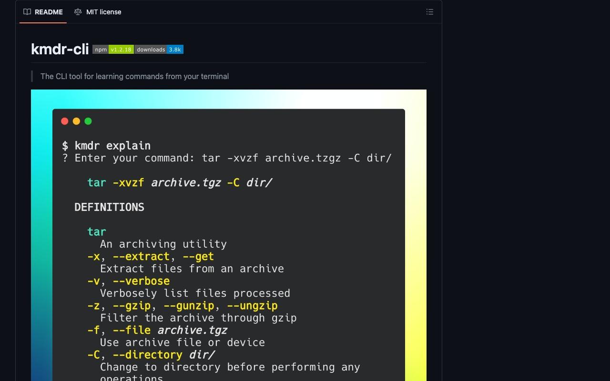
Task: Click 'Use archive file or device' text
Action: 183,342
